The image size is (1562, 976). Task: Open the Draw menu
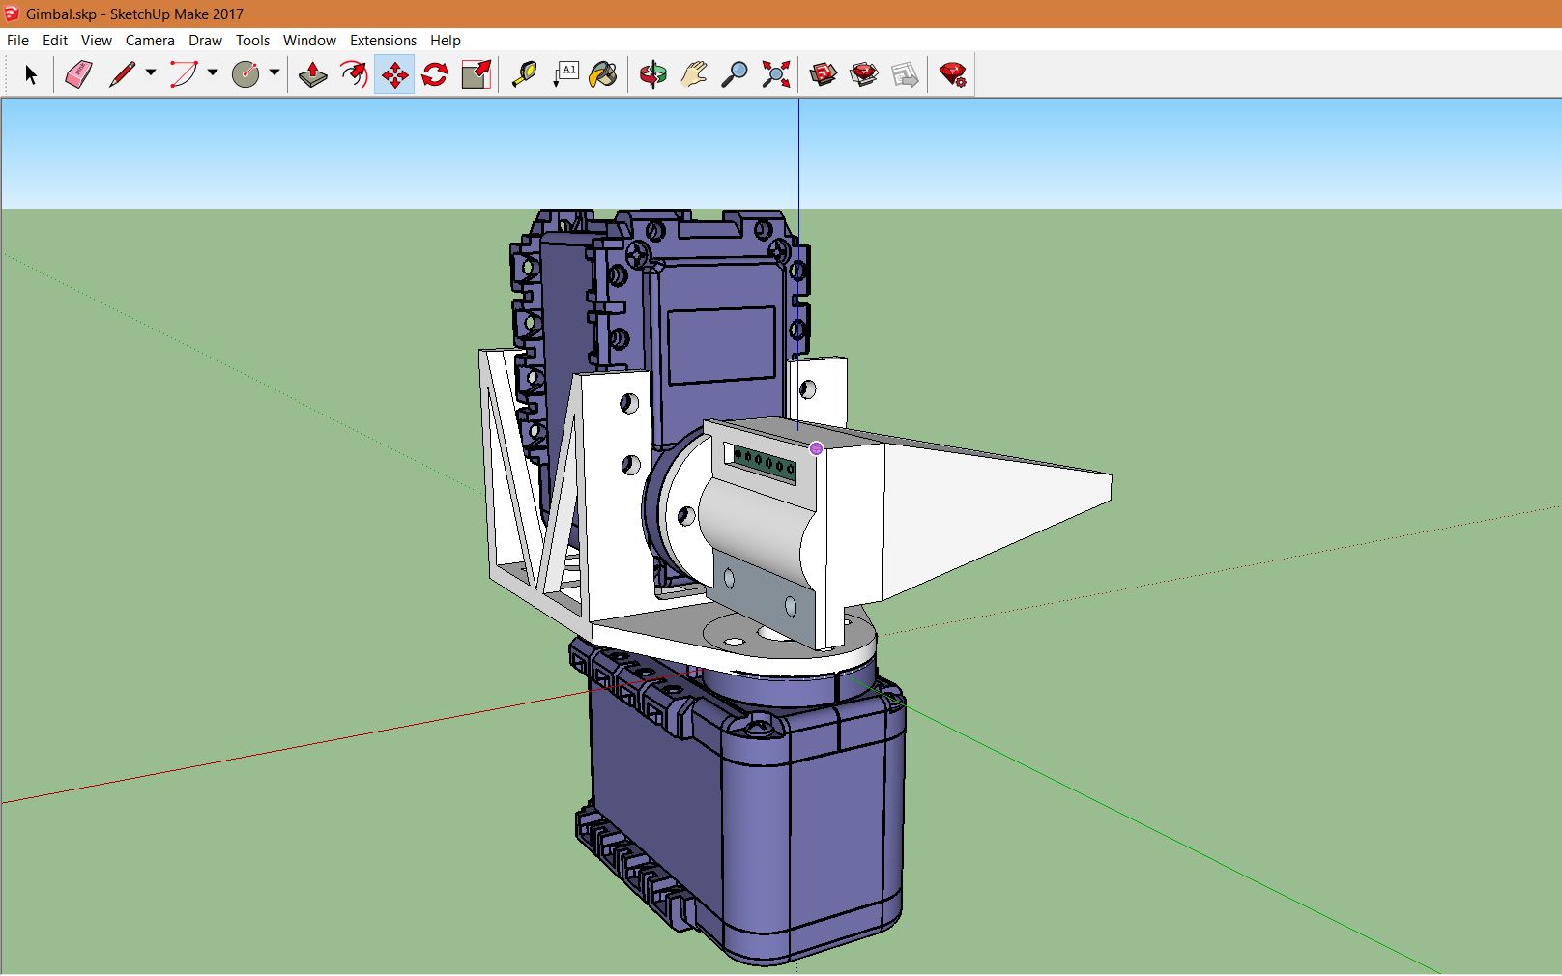coord(205,40)
